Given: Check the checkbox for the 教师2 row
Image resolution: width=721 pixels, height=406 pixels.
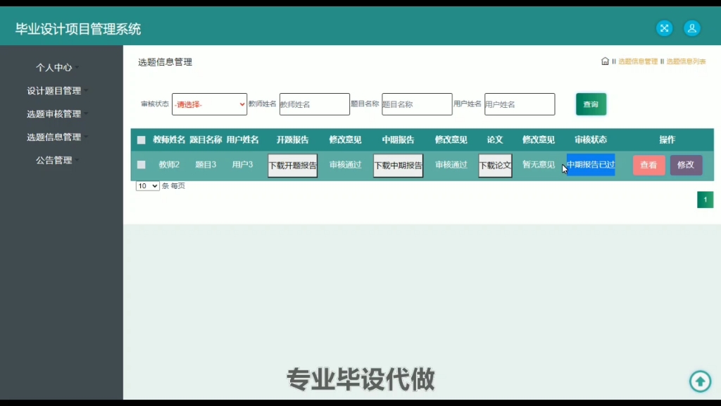Looking at the screenshot, I should pyautogui.click(x=141, y=165).
